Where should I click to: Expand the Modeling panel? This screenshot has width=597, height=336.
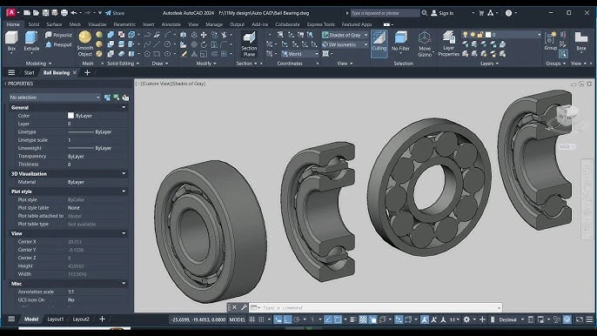point(38,64)
